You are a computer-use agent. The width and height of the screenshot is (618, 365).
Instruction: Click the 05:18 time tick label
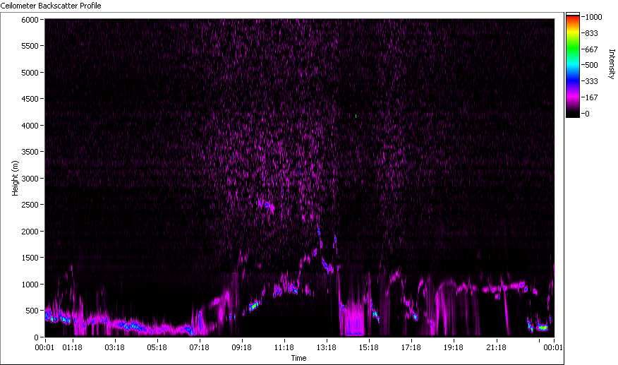[x=157, y=347]
